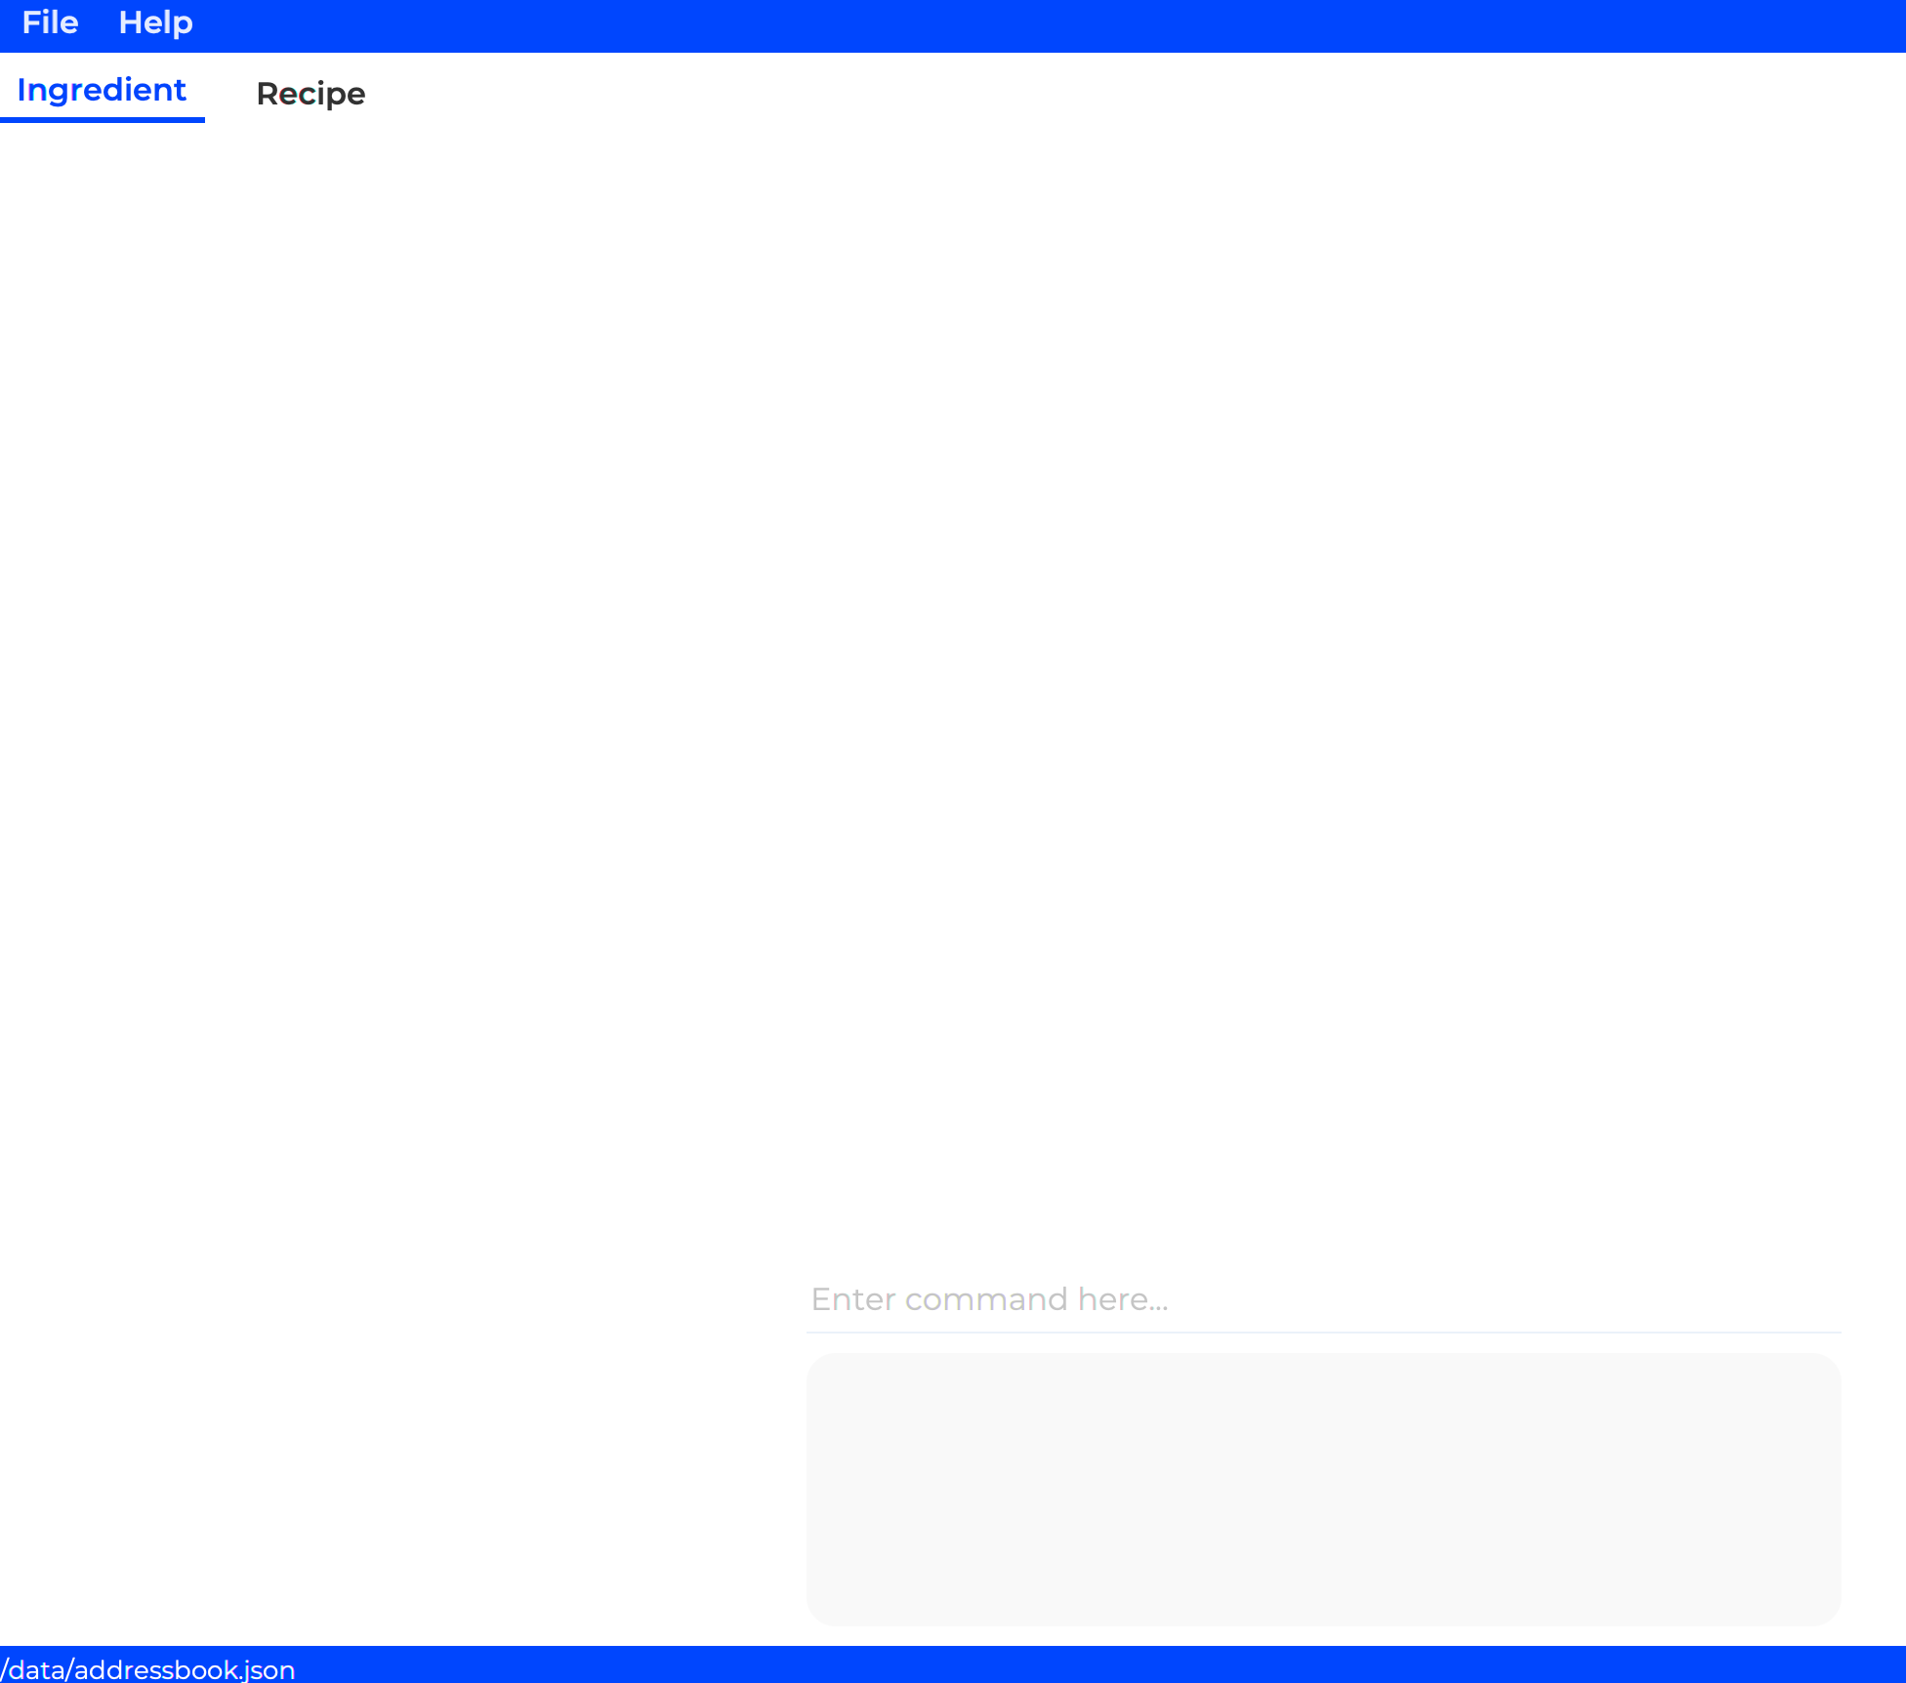Click the empty ingredient list panel area
Image resolution: width=1906 pixels, height=1683 pixels.
pos(391,683)
